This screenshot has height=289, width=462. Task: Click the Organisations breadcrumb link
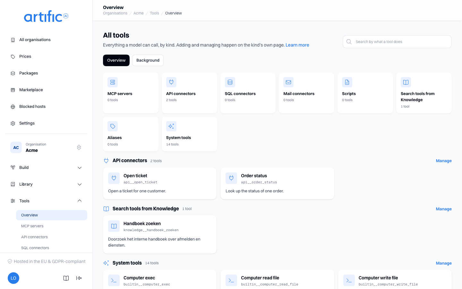click(x=115, y=13)
